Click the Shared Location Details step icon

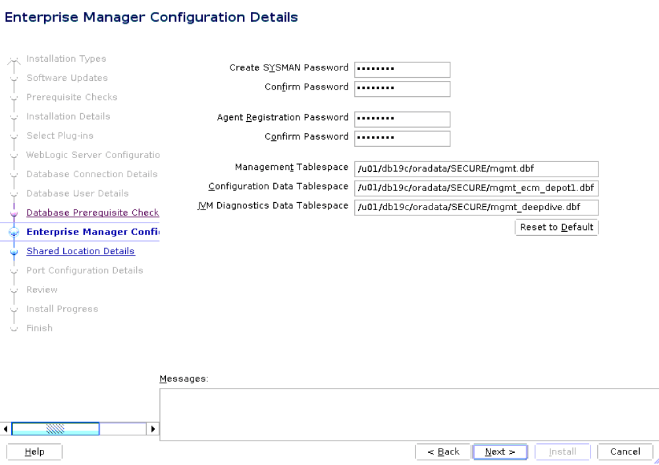pyautogui.click(x=14, y=251)
